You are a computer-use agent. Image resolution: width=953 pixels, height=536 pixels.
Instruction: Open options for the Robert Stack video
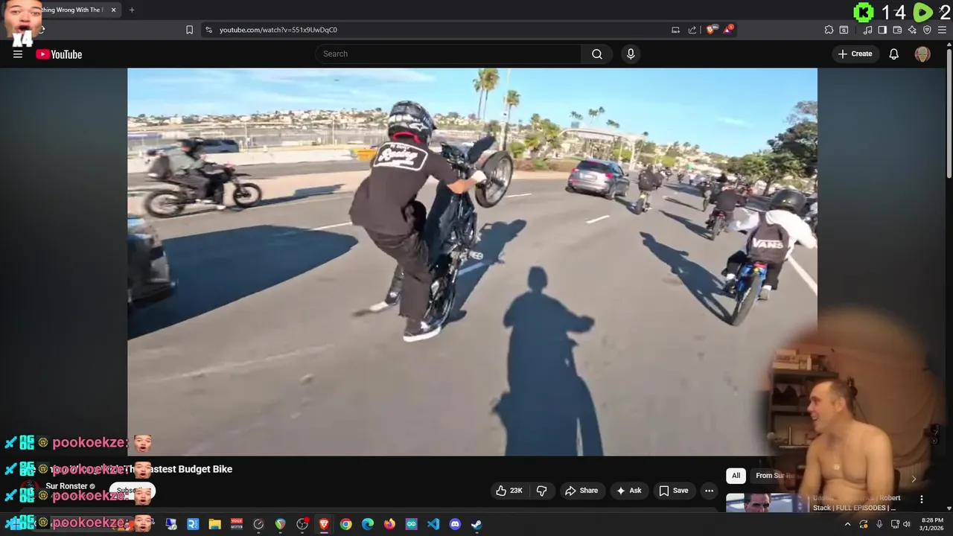coord(922,500)
